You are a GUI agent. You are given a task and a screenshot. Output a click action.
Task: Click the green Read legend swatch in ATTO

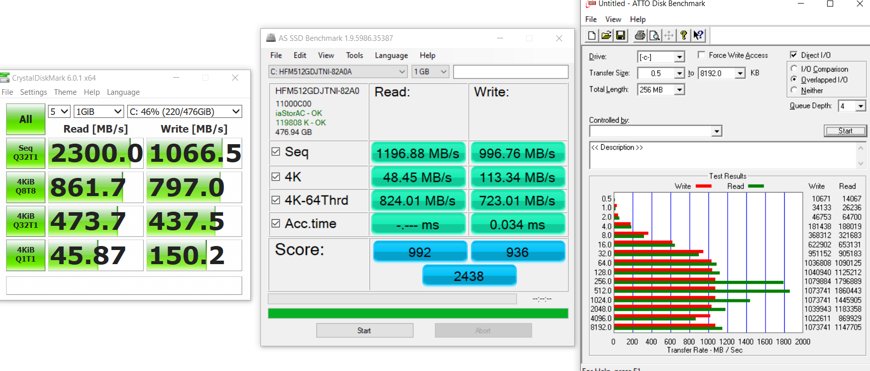756,186
